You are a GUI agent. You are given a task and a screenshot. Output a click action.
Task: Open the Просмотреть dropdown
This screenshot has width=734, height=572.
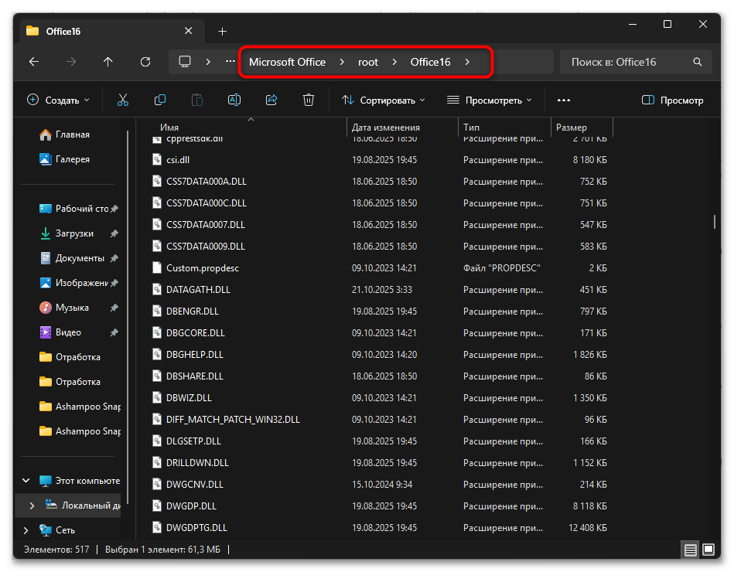[489, 100]
